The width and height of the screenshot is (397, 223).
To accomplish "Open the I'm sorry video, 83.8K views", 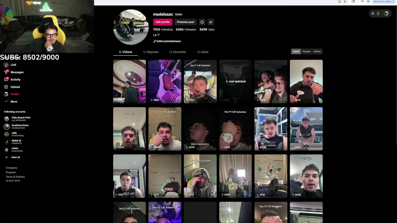I will (271, 129).
